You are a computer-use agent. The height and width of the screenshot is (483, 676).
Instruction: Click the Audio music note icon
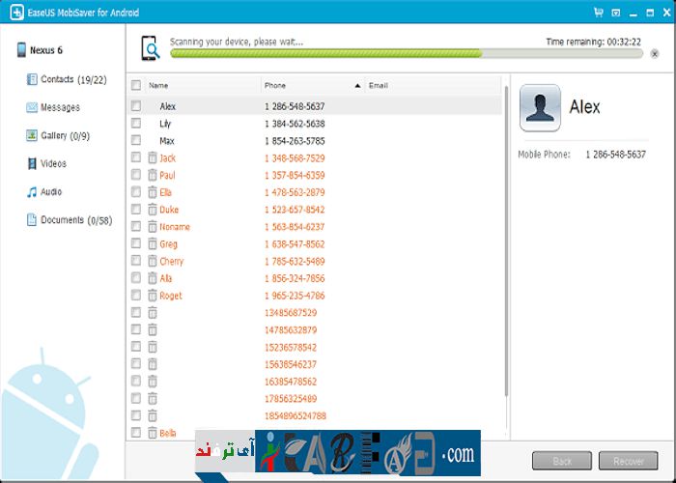tap(32, 192)
